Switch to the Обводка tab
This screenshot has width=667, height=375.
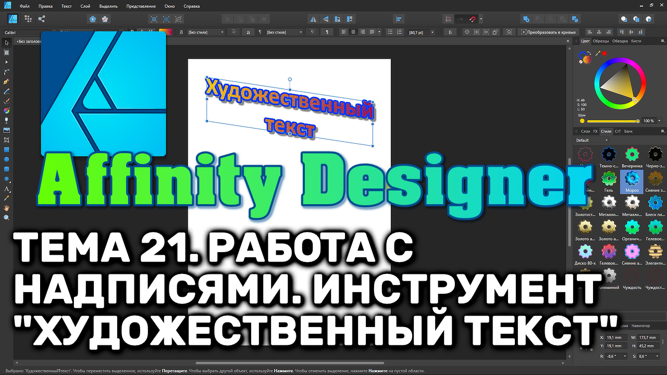click(620, 41)
